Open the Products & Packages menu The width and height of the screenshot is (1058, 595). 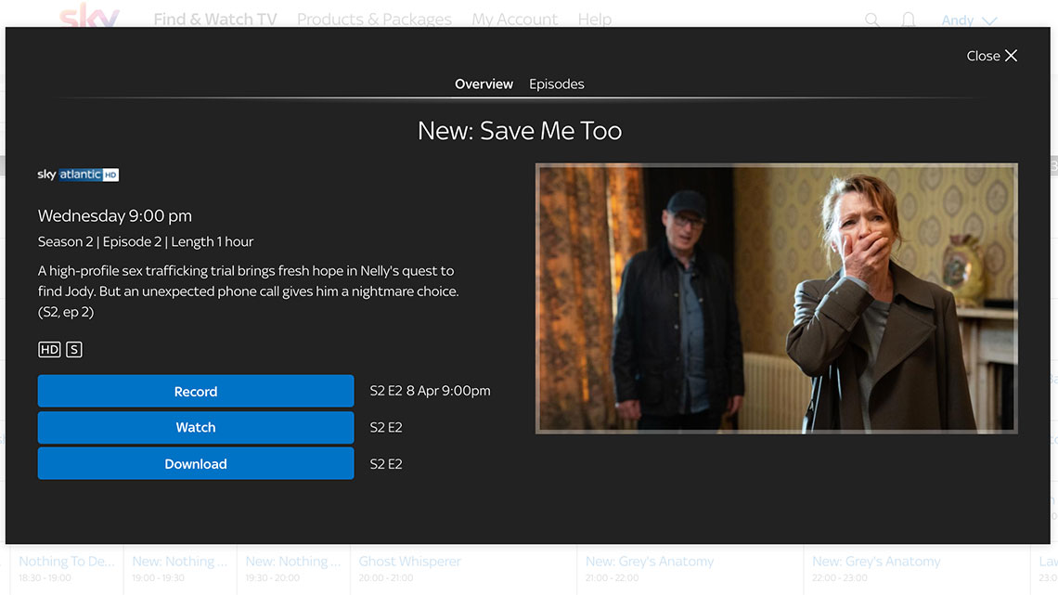click(375, 19)
